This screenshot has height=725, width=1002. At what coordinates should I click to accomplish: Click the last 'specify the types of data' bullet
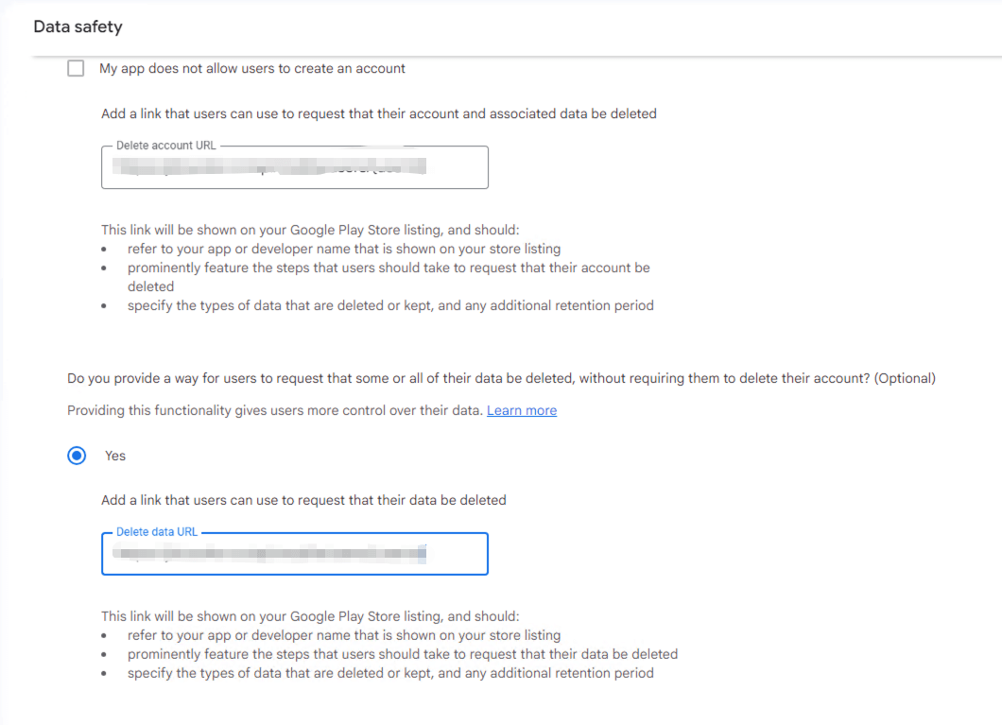coord(389,673)
